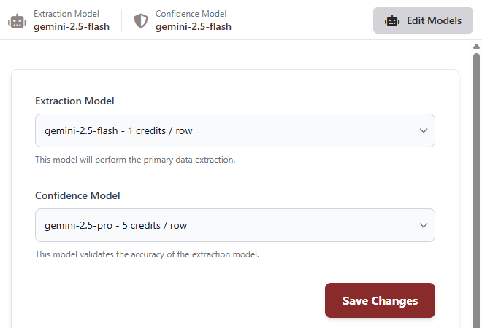Click the '1 credits / row' option text
This screenshot has width=482, height=328.
[x=160, y=130]
